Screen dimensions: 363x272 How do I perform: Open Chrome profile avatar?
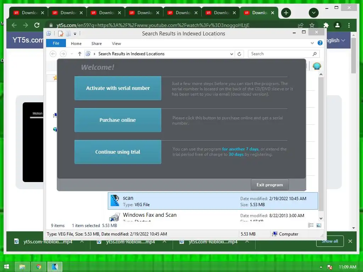tap(337, 25)
